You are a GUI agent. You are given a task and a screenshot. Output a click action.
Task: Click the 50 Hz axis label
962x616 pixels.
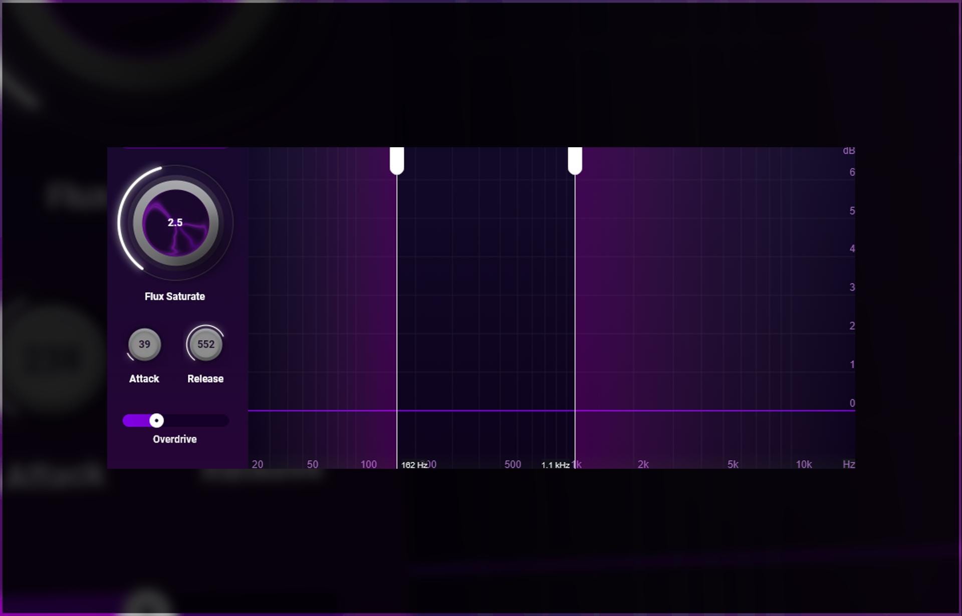point(313,464)
